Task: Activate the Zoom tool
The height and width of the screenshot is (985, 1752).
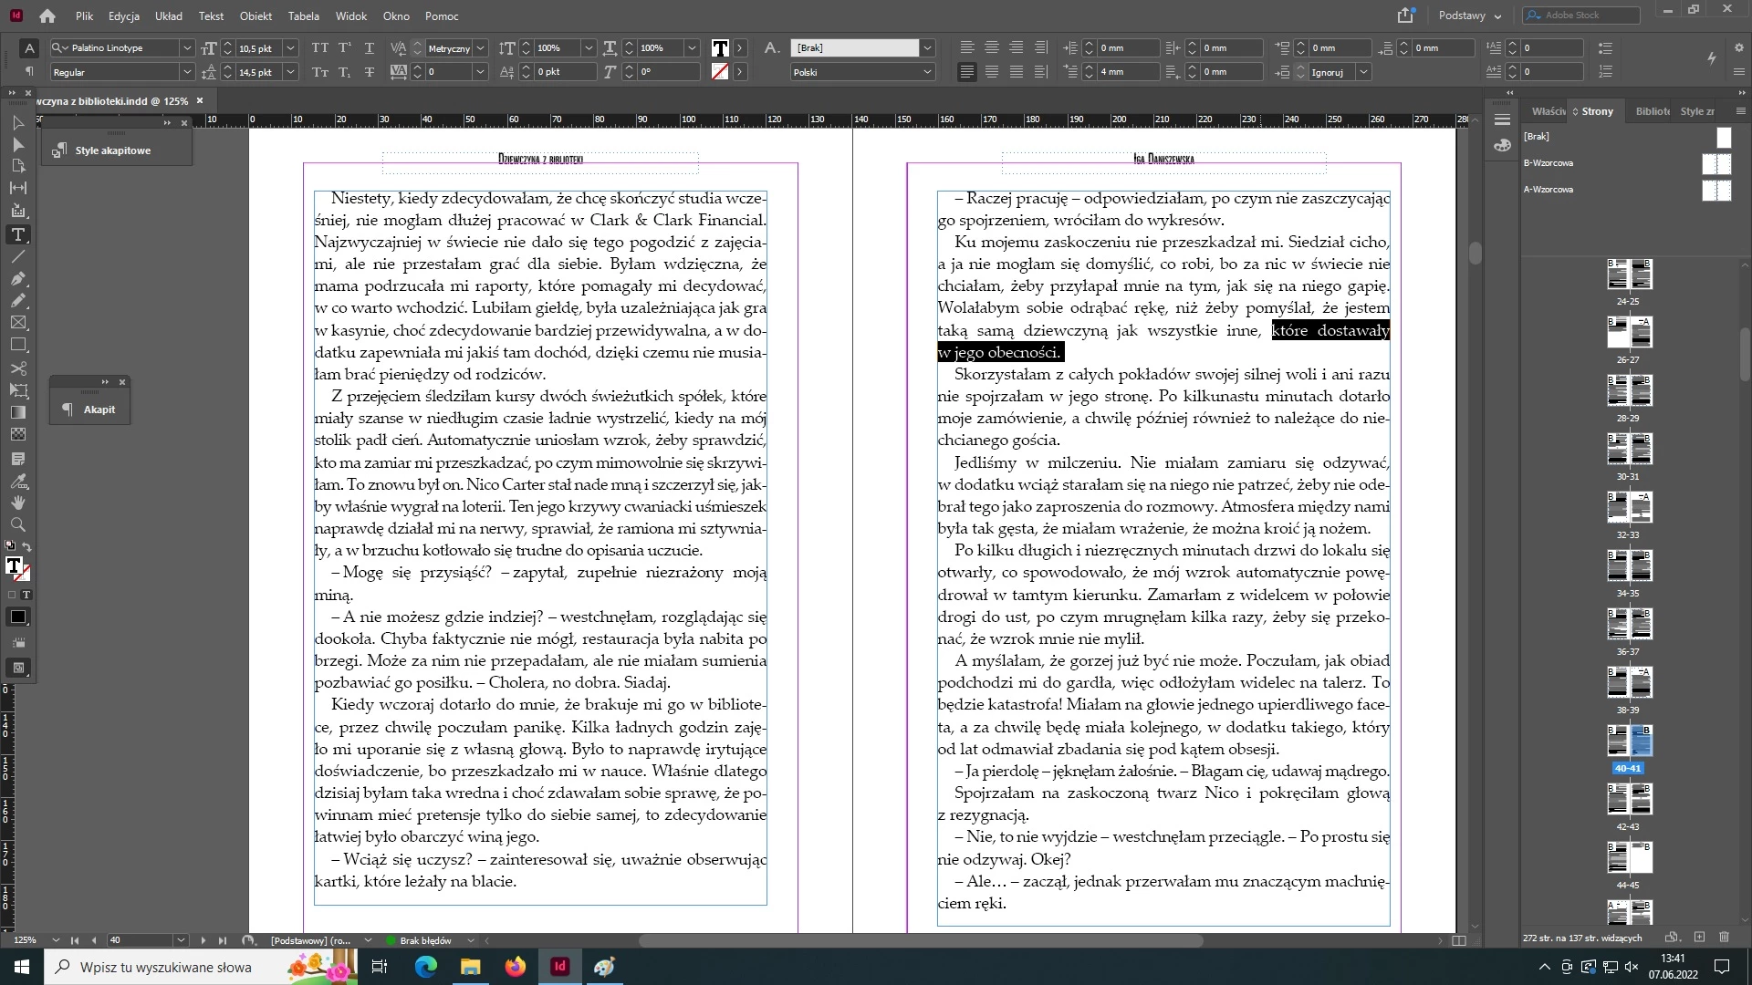Action: (17, 525)
